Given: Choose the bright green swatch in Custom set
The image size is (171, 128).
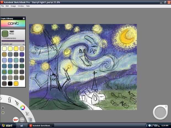Looking at the screenshot, I should point(10,72).
